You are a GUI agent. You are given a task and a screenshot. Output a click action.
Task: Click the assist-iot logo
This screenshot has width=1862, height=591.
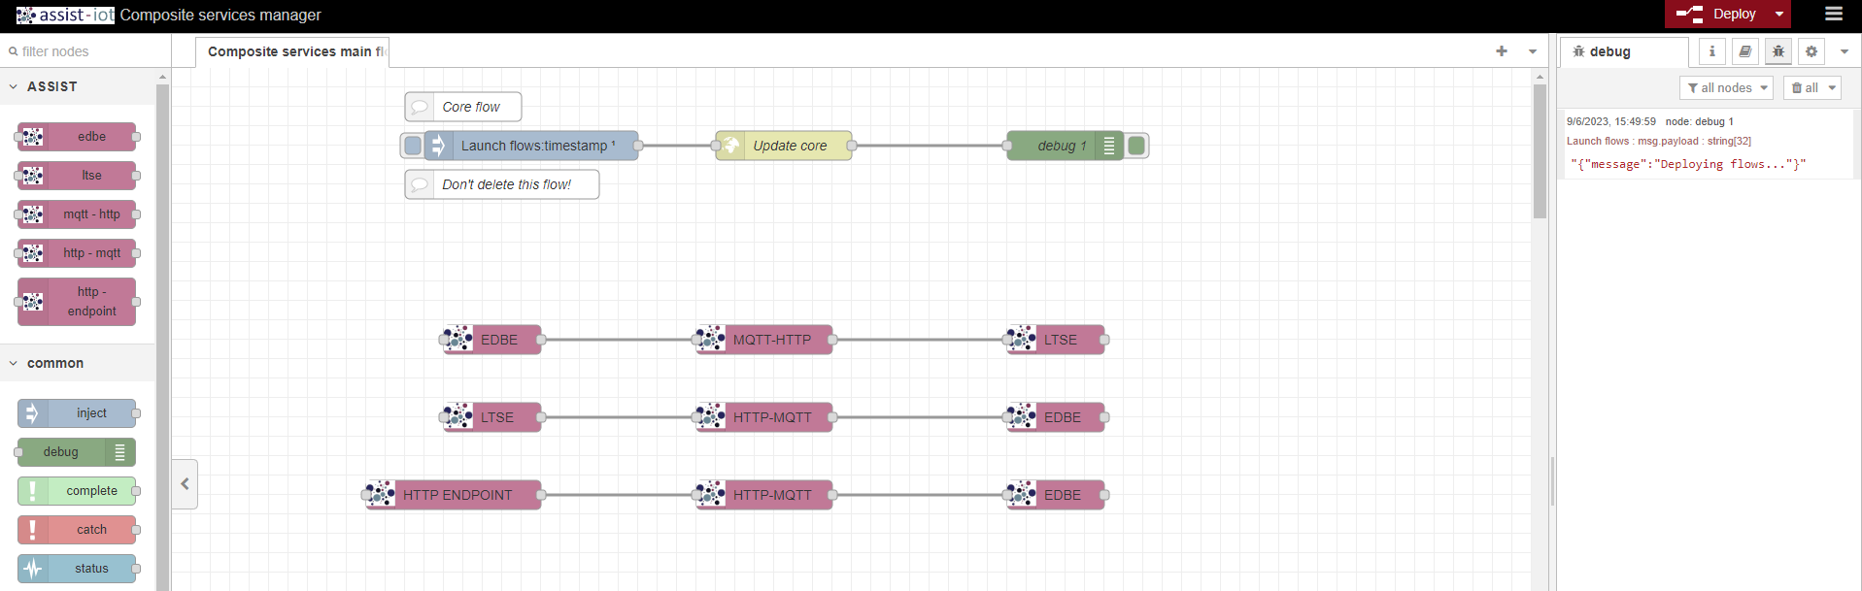coord(65,15)
